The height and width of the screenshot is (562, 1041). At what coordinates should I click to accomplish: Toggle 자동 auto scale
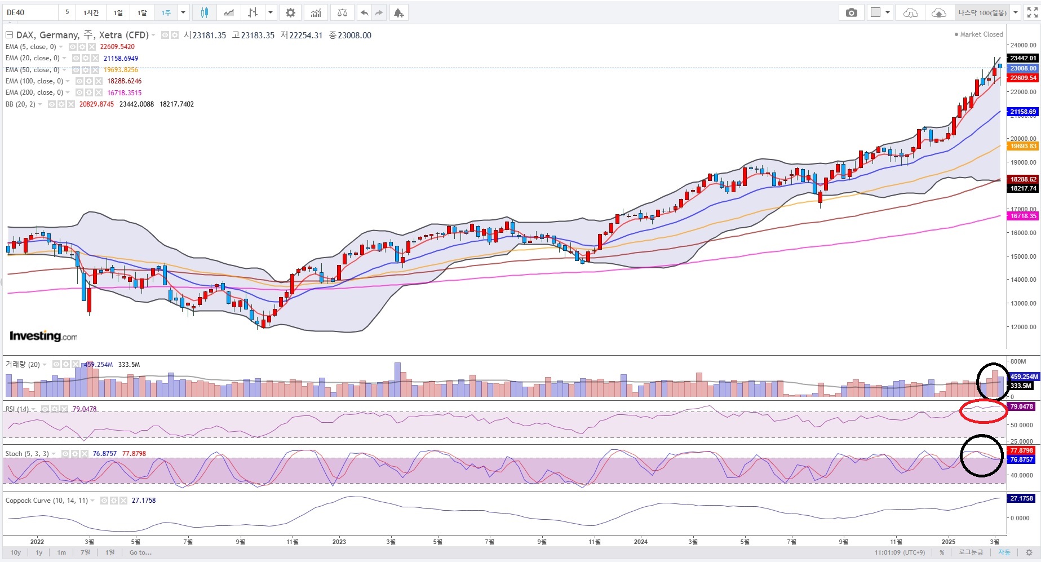pyautogui.click(x=1004, y=552)
